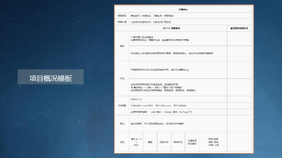This screenshot has height=158, width=282.
Task: Click the 流程 section label cell
Action: point(122,142)
